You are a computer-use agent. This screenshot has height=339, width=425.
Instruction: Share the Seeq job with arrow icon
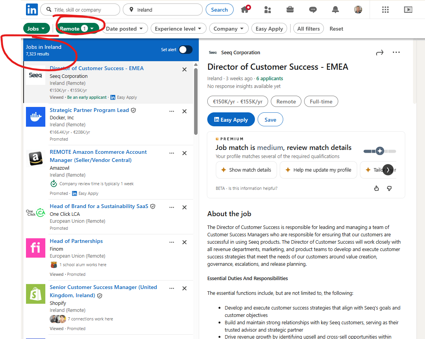380,53
